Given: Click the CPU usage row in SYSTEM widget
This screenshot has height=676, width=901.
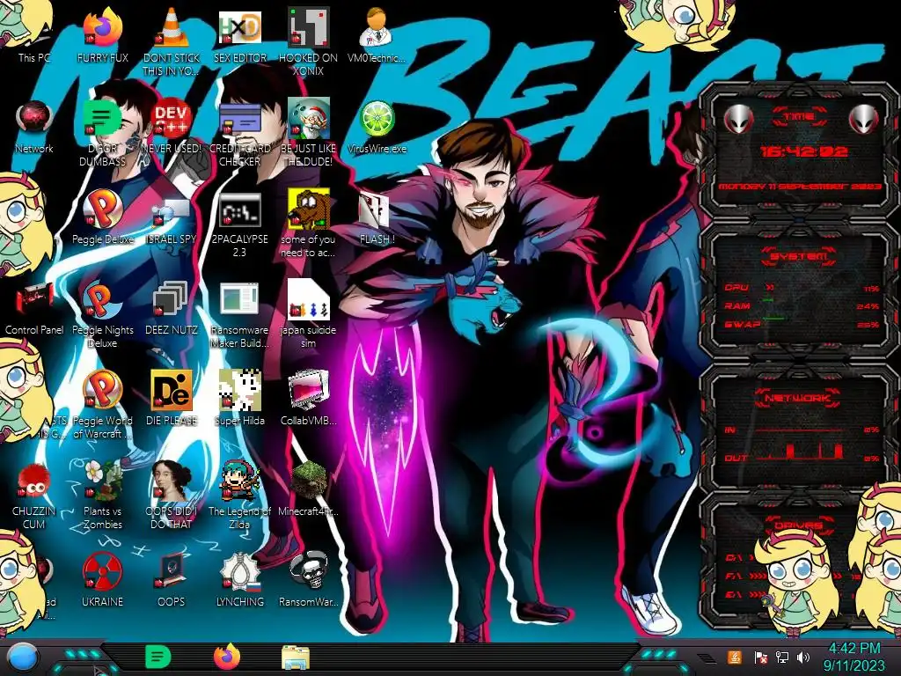Looking at the screenshot, I should tap(802, 288).
